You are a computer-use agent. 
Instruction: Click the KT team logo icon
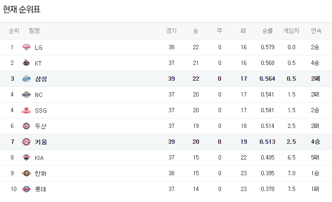(x=26, y=63)
